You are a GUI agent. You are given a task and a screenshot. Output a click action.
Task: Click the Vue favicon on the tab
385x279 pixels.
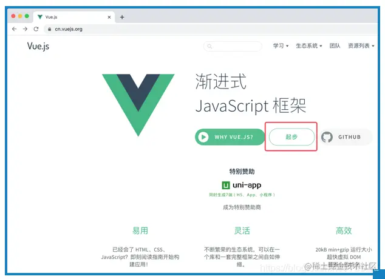coord(40,17)
